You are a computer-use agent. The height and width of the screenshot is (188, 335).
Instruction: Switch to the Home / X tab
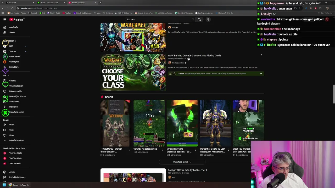click(x=20, y=3)
